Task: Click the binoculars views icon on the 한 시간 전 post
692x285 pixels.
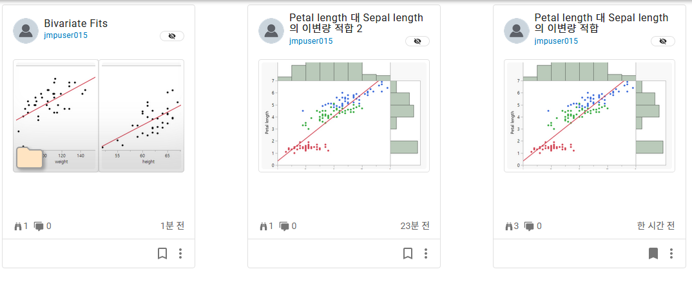Action: [509, 226]
